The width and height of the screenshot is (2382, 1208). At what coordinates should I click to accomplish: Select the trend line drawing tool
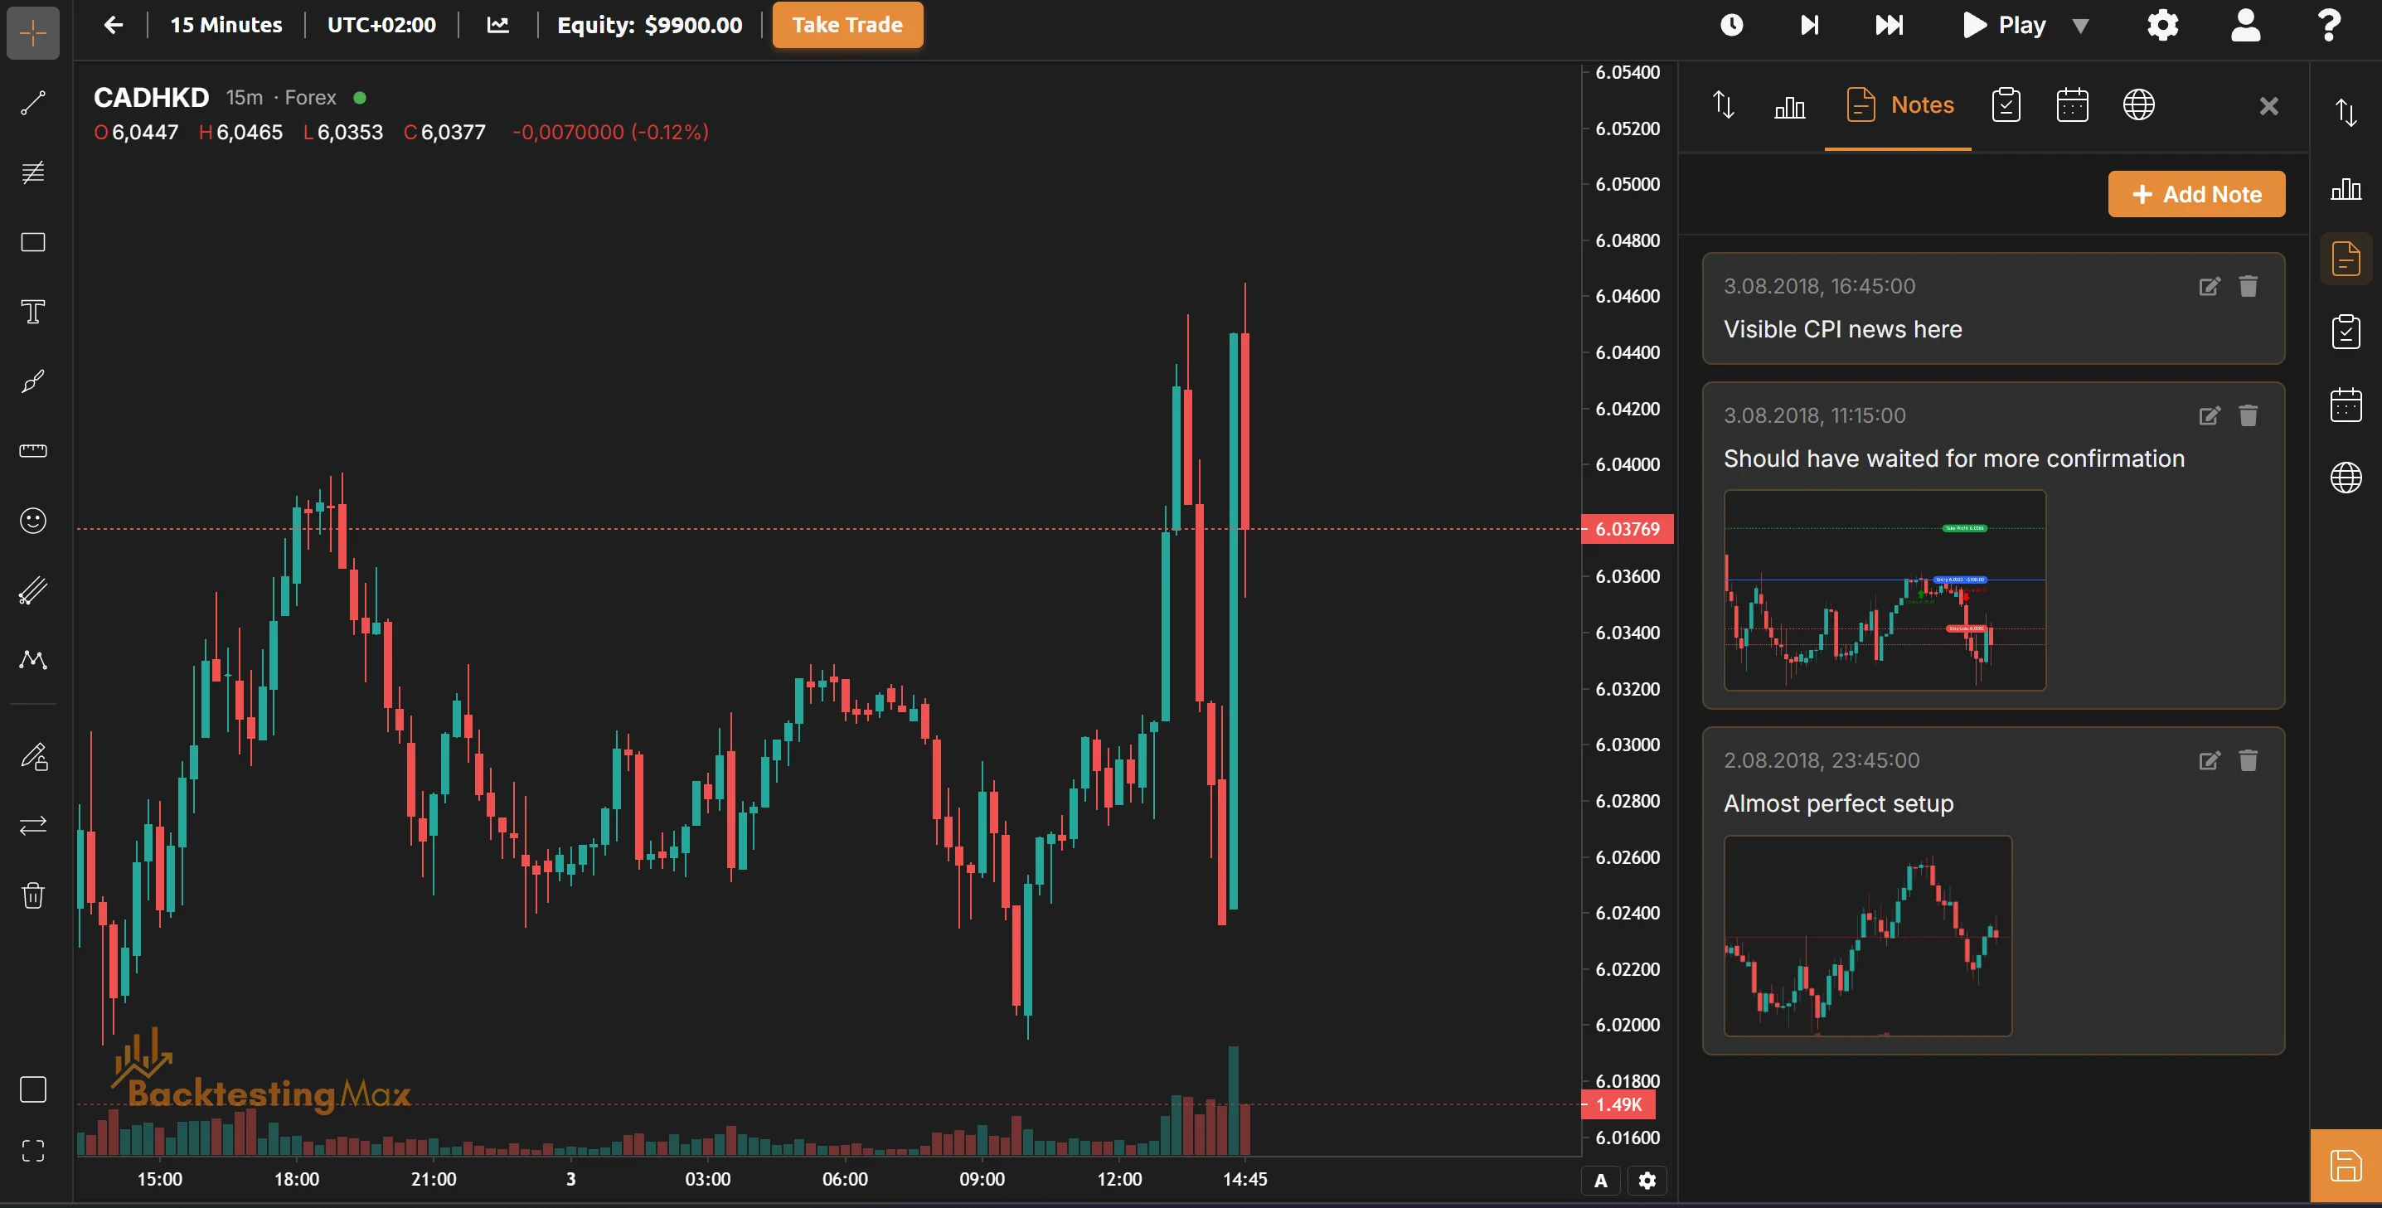(33, 103)
